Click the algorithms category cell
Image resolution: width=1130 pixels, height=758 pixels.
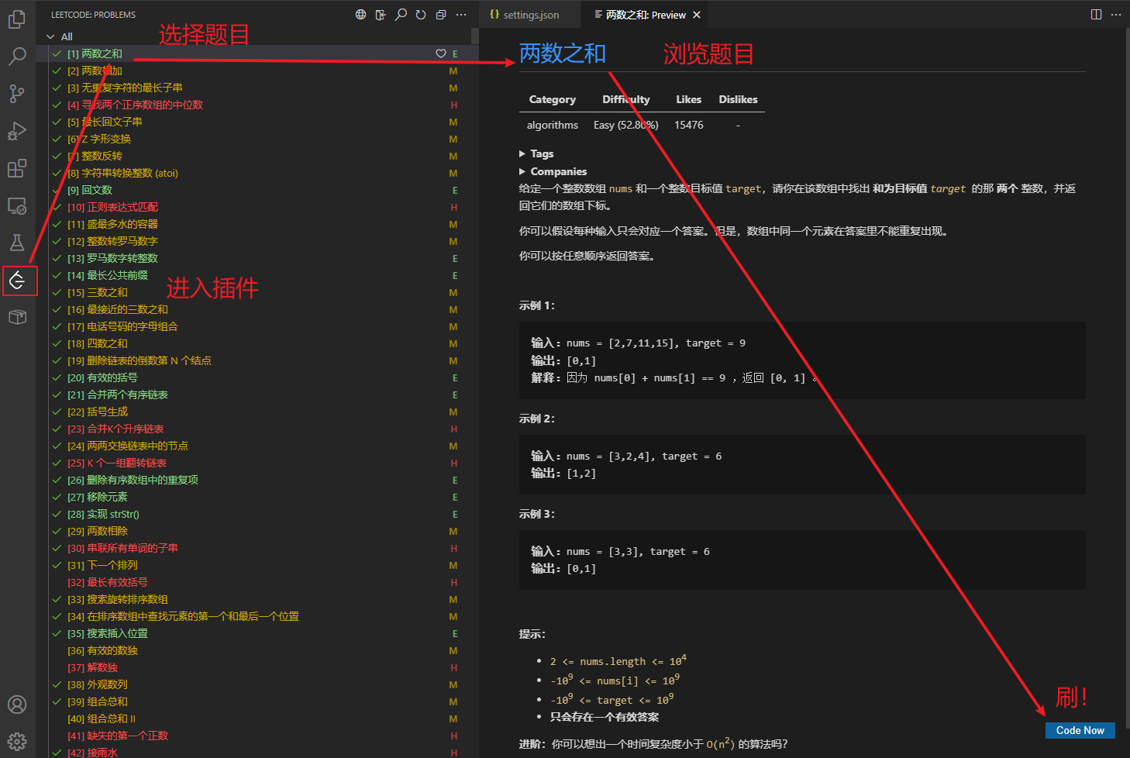553,125
